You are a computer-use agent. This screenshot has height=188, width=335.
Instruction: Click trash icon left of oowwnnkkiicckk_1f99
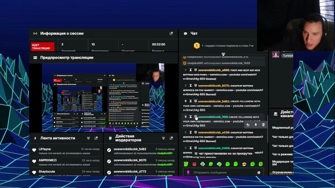(186, 117)
